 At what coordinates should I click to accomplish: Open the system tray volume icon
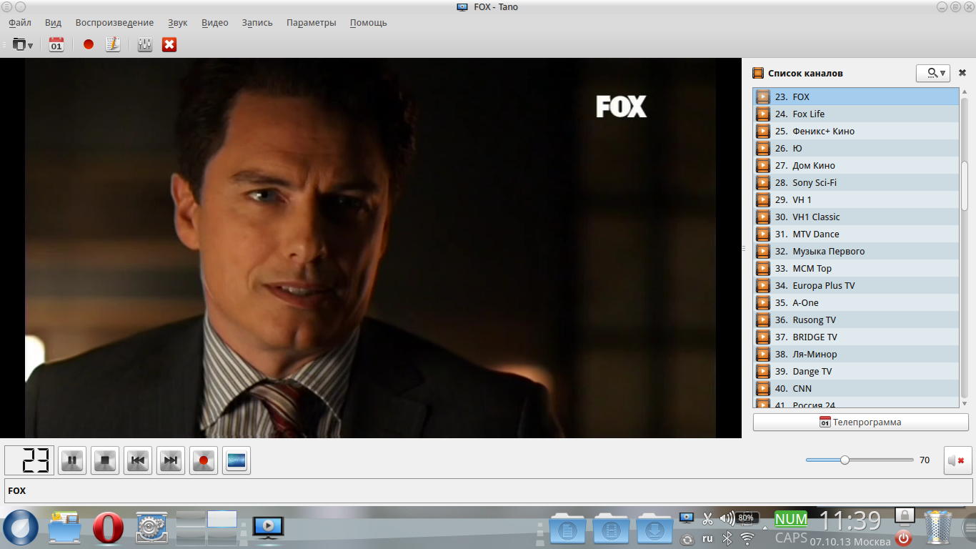pos(727,518)
